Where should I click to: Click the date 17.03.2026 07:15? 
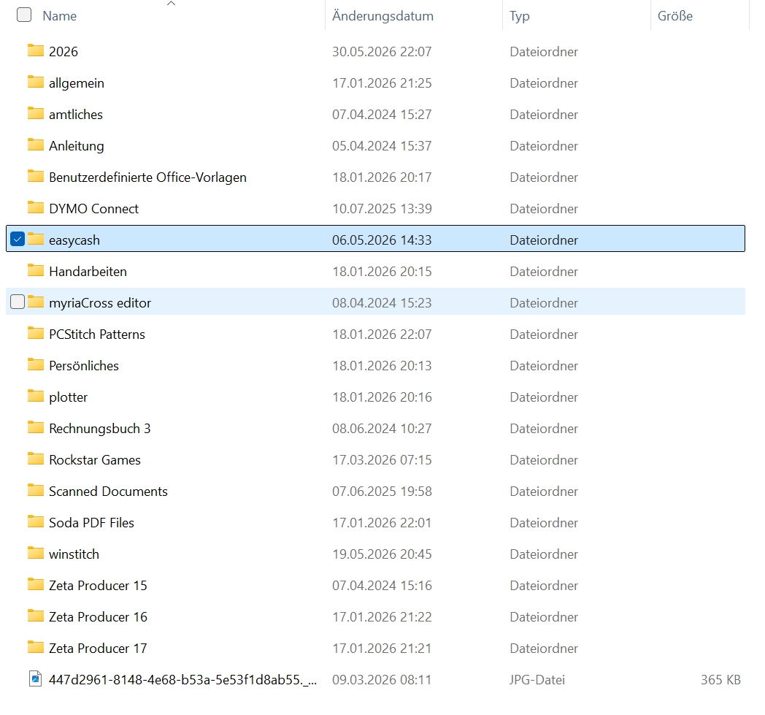coord(382,460)
